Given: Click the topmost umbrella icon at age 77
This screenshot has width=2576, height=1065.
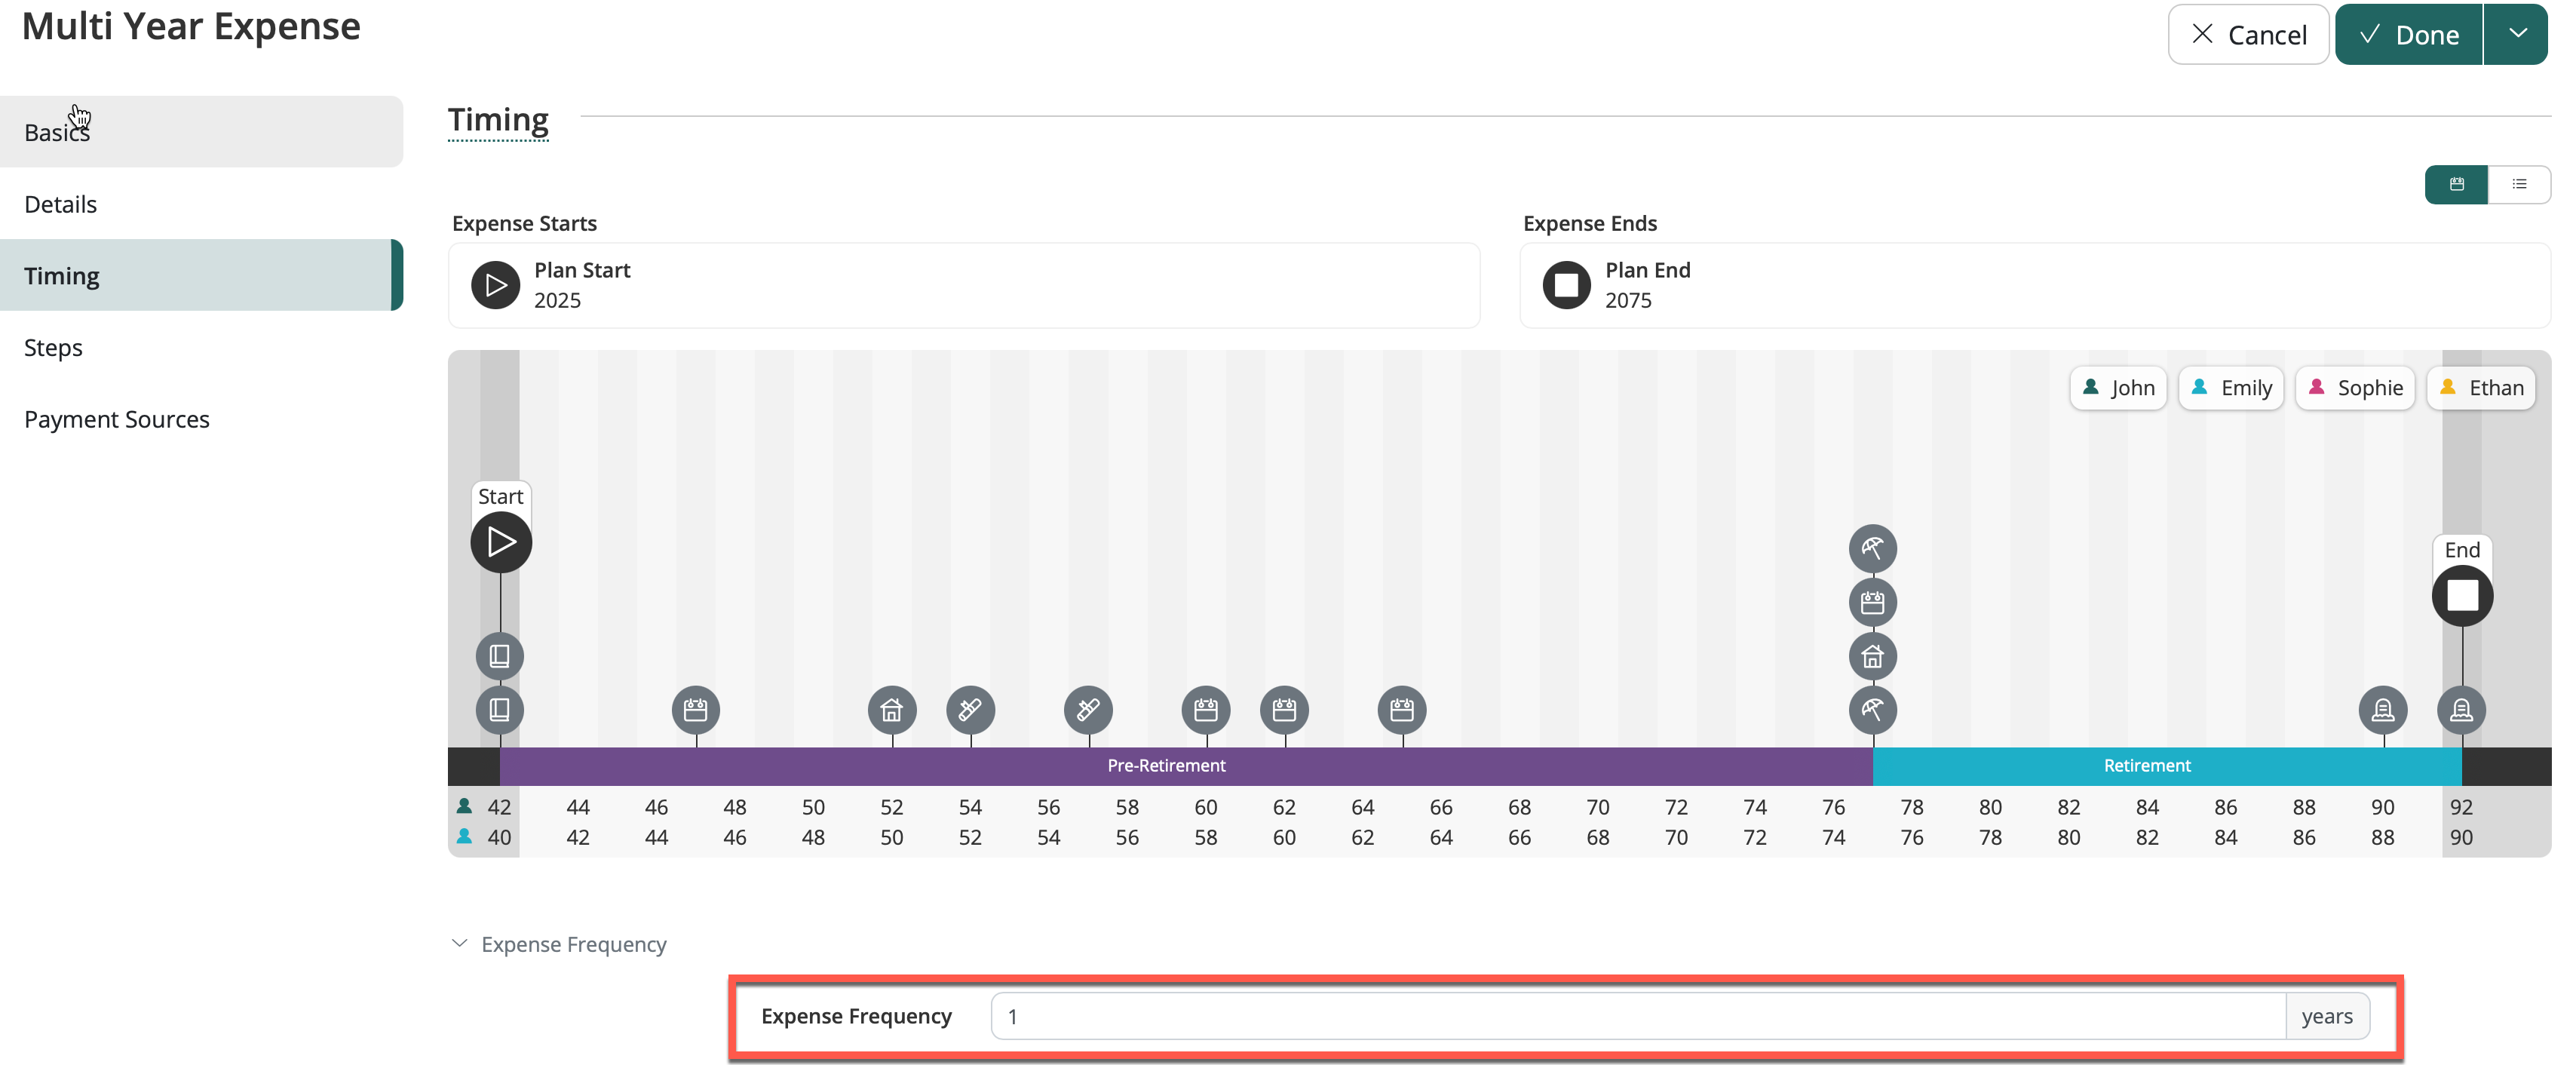Looking at the screenshot, I should point(1872,548).
